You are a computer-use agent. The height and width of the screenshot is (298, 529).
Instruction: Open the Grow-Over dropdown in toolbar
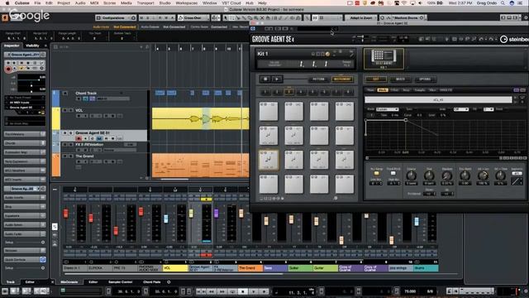(193, 17)
